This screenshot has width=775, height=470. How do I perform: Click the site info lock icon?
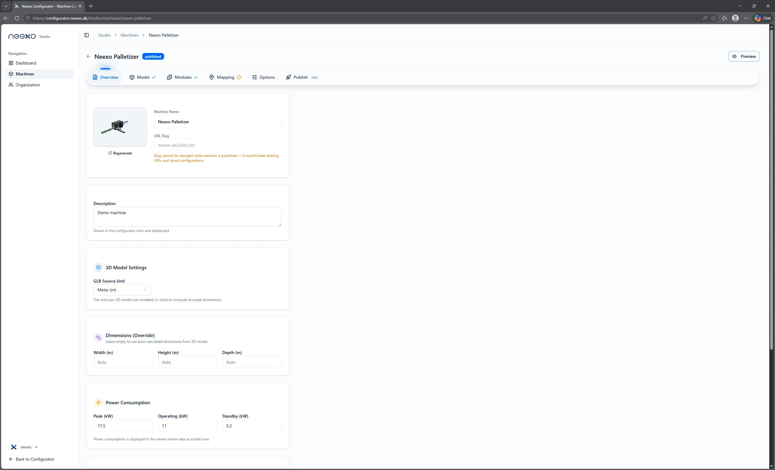(x=28, y=18)
